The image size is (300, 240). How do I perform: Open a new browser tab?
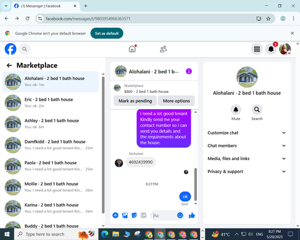pos(86,6)
